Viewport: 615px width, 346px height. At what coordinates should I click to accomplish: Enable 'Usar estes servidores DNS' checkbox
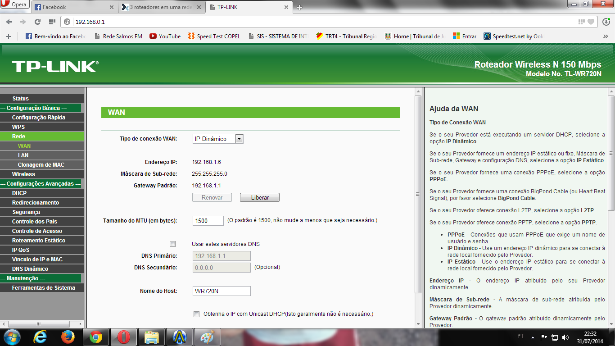click(172, 244)
